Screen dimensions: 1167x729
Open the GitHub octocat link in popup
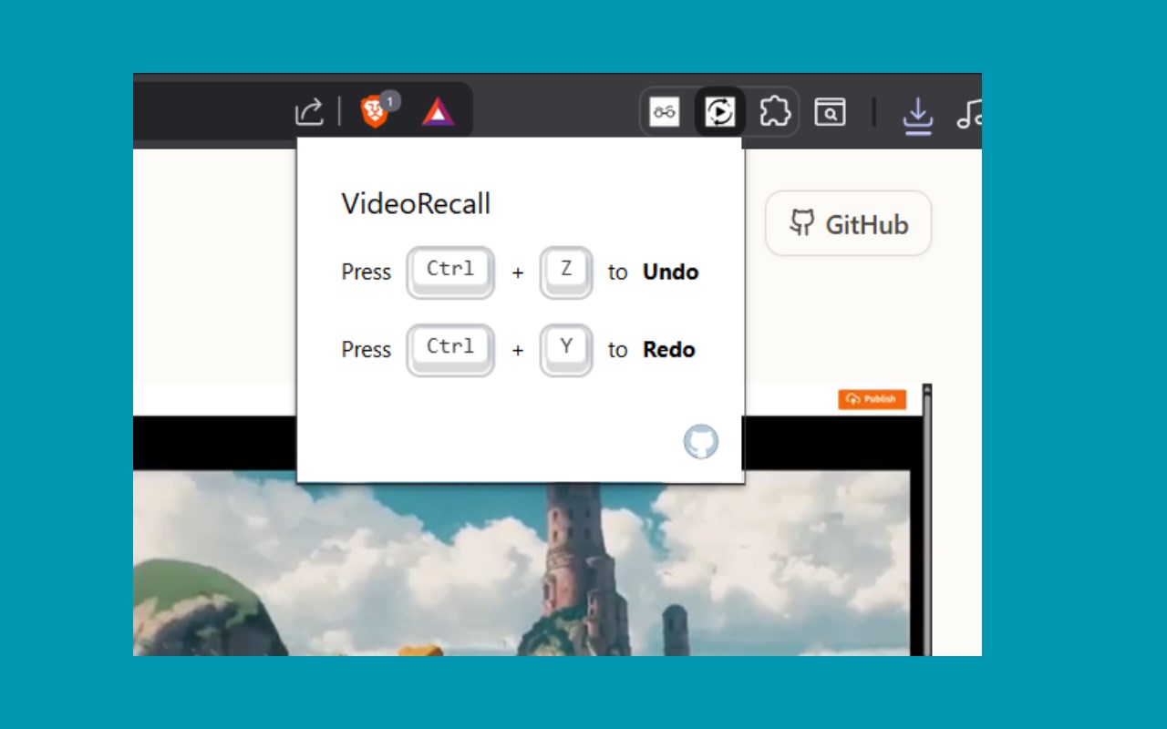coord(701,442)
